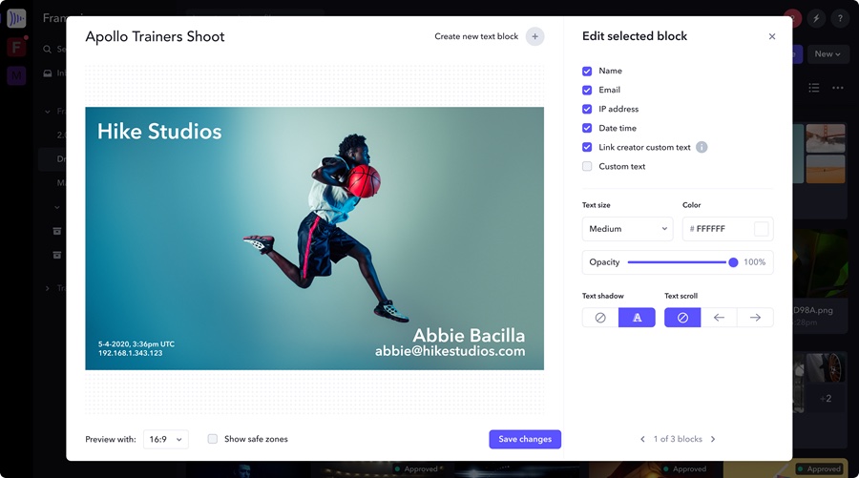Click the white color swatch
The width and height of the screenshot is (859, 478).
761,229
